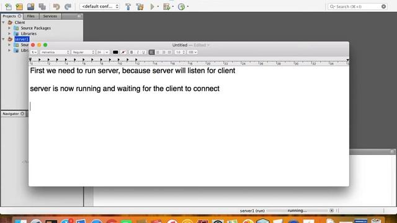This screenshot has width=397, height=223.
Task: Click the Undo arrow in NetBeans toolbar
Action: (x=56, y=7)
